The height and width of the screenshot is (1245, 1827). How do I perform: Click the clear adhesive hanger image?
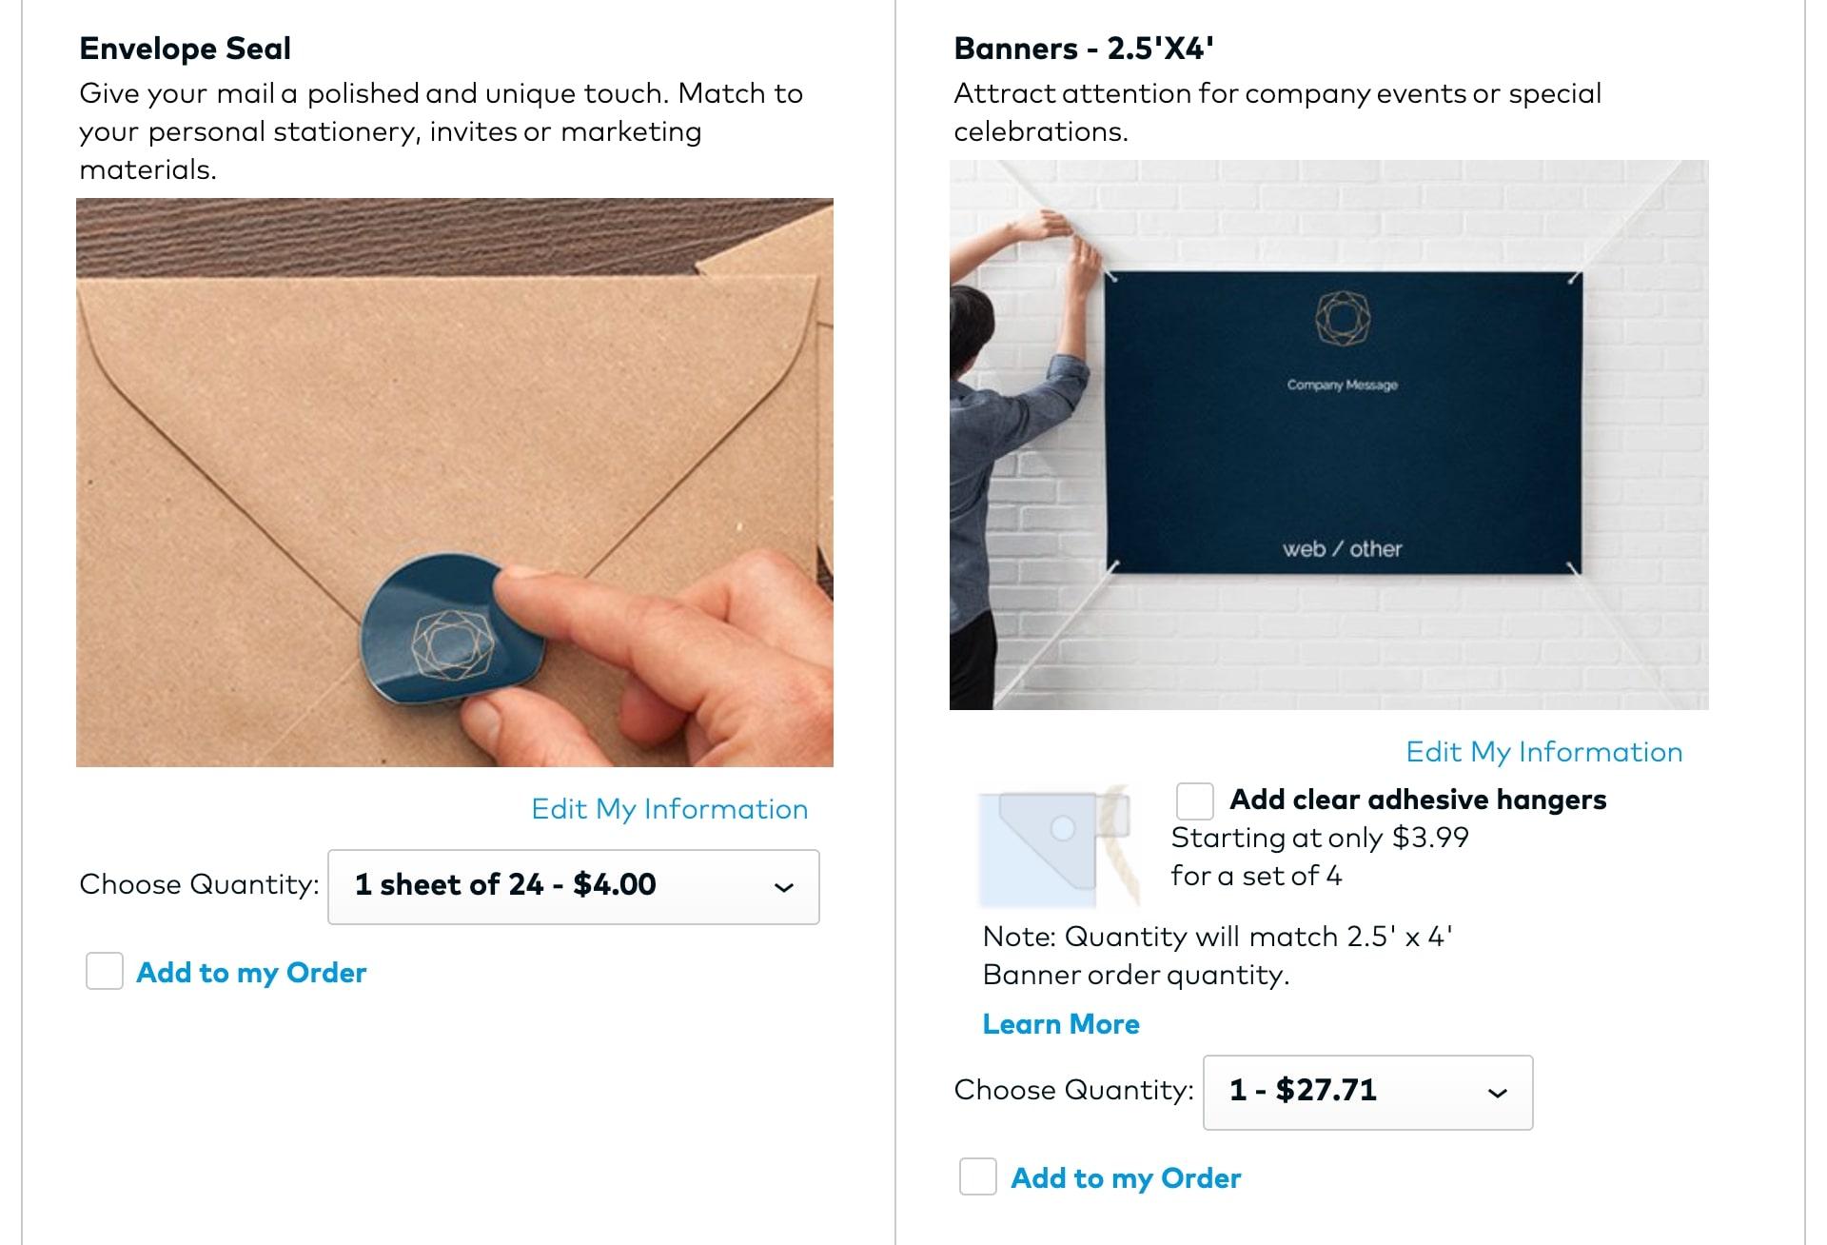[1058, 845]
